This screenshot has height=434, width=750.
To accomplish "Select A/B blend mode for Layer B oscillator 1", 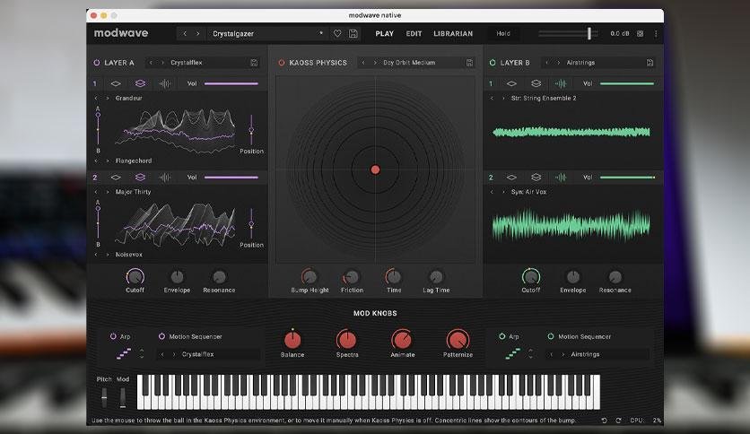I will click(536, 83).
